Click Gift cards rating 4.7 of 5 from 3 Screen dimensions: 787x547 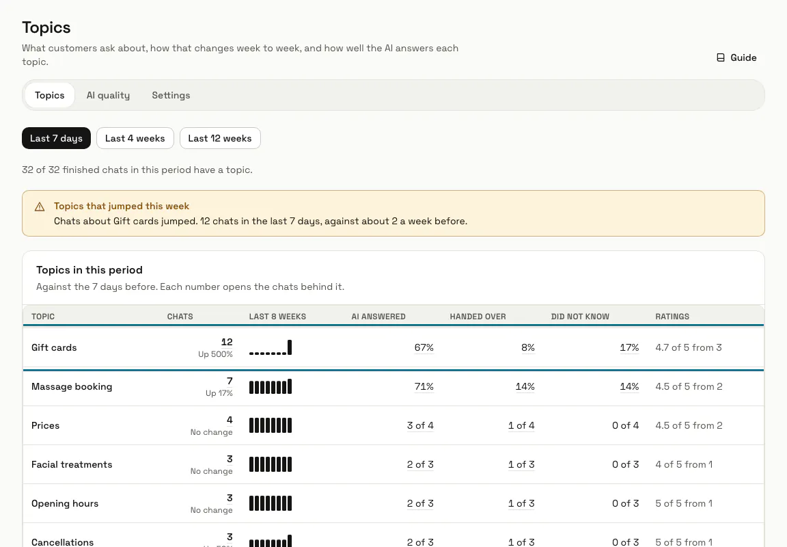[689, 347]
